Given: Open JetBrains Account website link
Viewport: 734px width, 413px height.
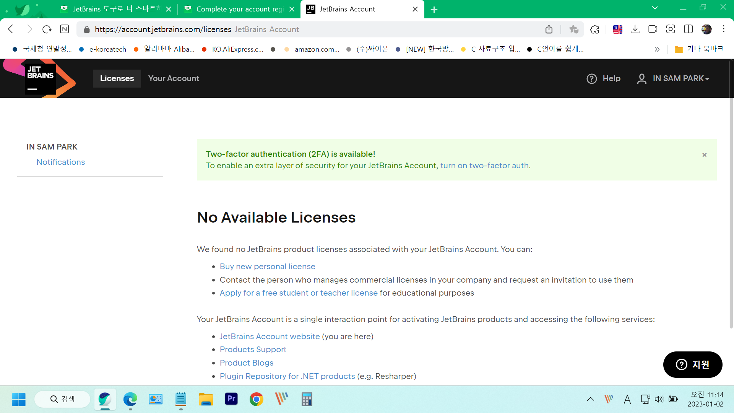Looking at the screenshot, I should (270, 337).
